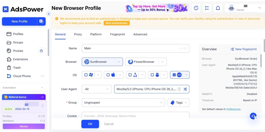Switch to the Platform tab
The height and width of the screenshot is (132, 265).
[96, 34]
